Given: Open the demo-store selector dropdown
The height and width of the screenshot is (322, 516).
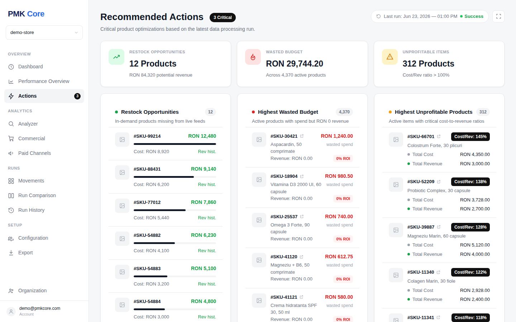Looking at the screenshot, I should (x=44, y=33).
